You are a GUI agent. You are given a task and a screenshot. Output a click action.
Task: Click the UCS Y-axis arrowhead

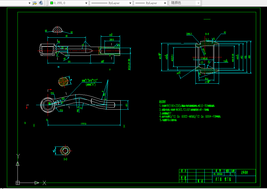pos(18,164)
